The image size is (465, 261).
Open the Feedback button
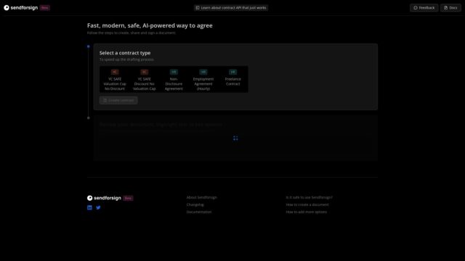pos(424,8)
